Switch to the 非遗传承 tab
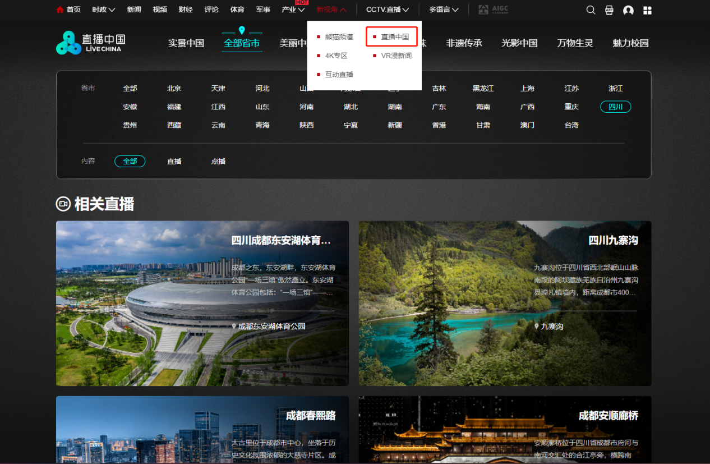The height and width of the screenshot is (464, 710). click(x=464, y=43)
